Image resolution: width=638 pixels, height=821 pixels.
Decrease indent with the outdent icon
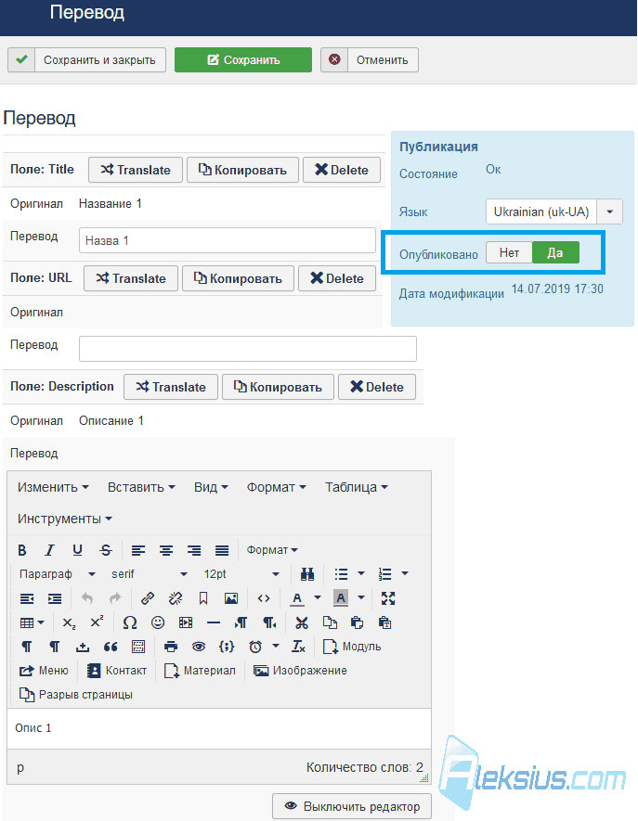click(27, 598)
